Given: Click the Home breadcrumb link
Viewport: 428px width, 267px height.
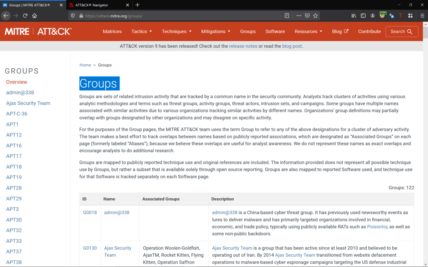Looking at the screenshot, I should [x=85, y=65].
